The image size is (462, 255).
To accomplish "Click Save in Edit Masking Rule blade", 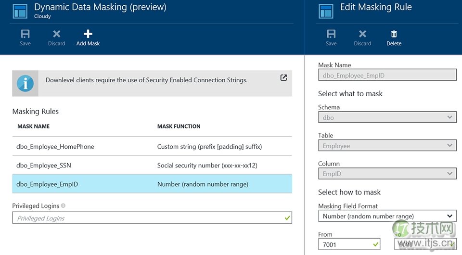I will pyautogui.click(x=331, y=38).
